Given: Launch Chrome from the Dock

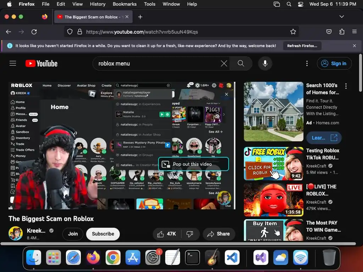Looking at the screenshot, I should click(113, 257).
